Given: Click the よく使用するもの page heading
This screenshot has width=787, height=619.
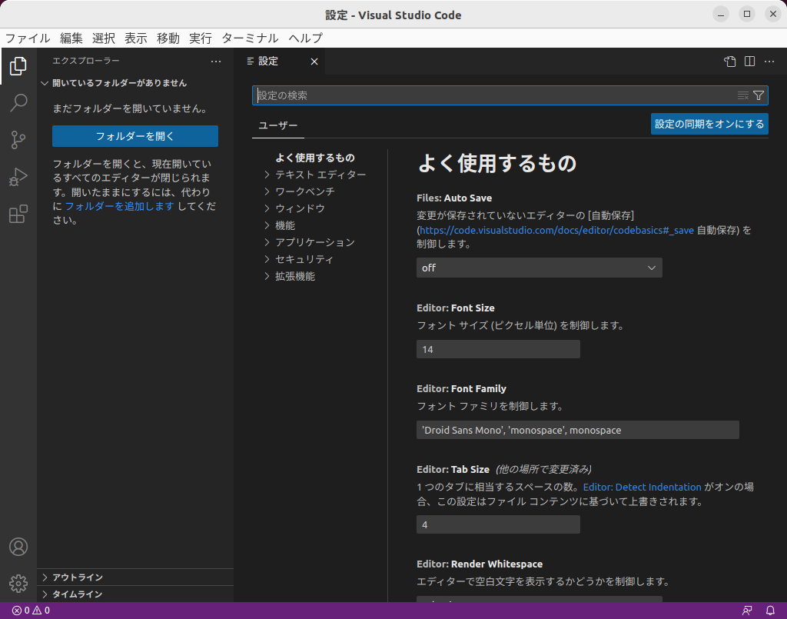Looking at the screenshot, I should [x=497, y=164].
